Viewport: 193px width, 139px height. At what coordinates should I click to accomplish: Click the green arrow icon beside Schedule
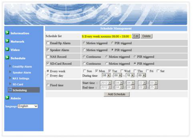click(7, 58)
